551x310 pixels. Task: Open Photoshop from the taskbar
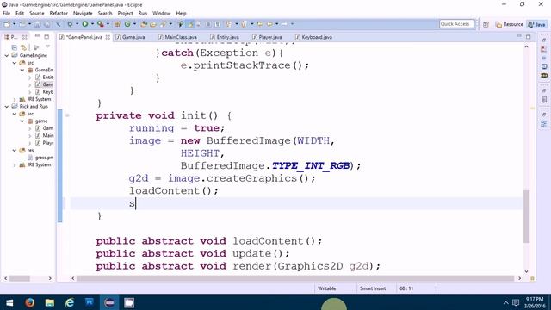(x=90, y=302)
